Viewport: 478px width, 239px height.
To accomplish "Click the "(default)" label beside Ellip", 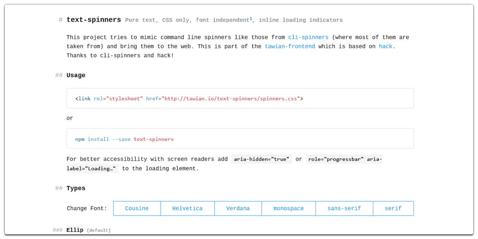I will [98, 230].
